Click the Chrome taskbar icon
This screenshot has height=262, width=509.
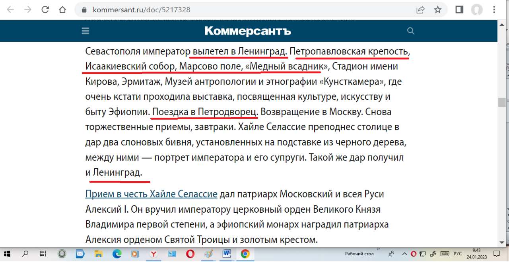(245, 254)
